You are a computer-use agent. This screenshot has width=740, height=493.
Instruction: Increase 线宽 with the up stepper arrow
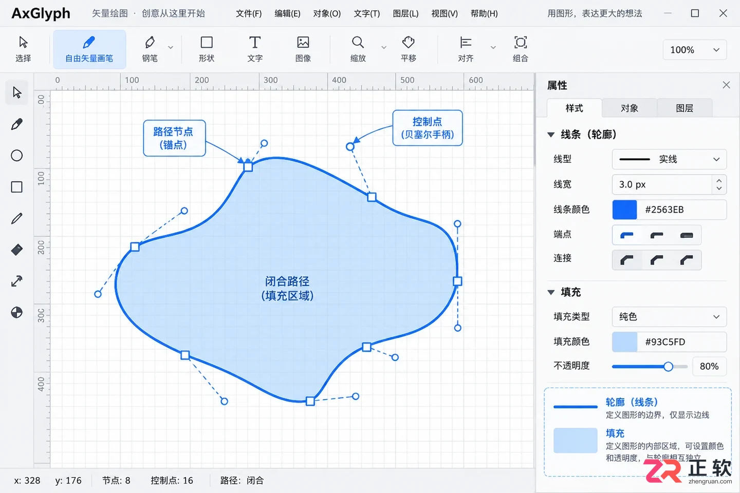719,180
